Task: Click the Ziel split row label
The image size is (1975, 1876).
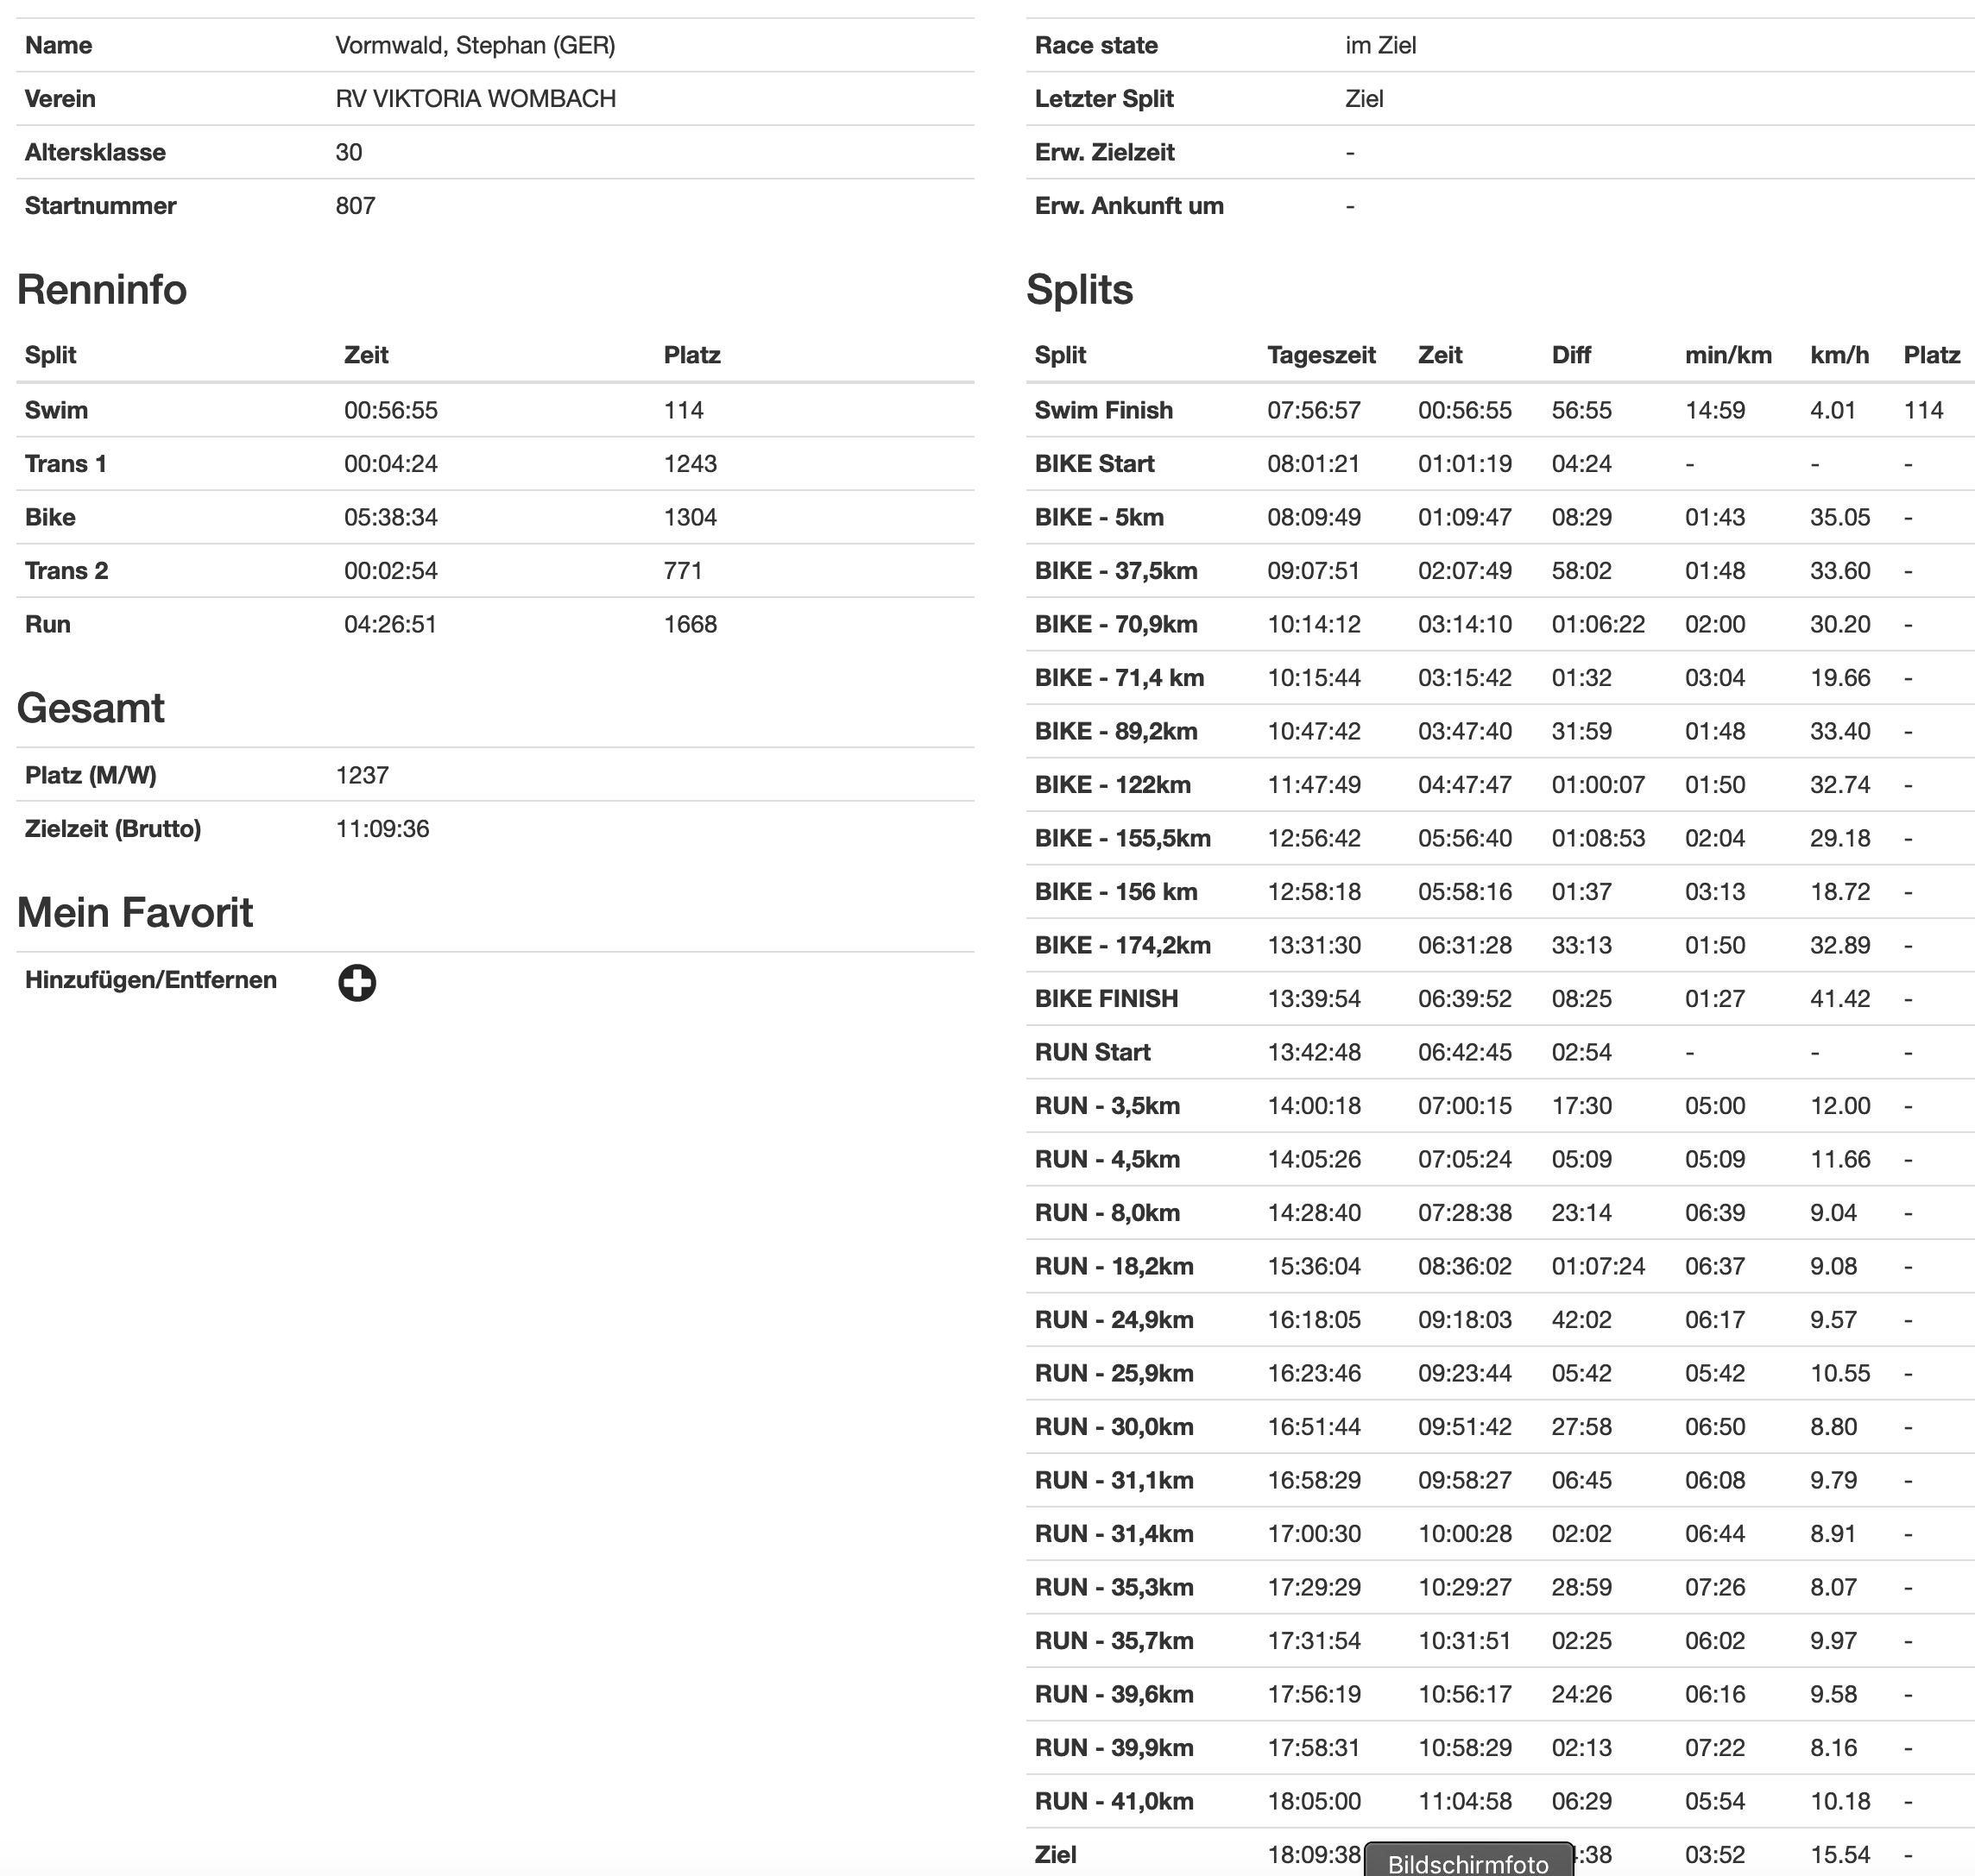Action: 1056,1854
